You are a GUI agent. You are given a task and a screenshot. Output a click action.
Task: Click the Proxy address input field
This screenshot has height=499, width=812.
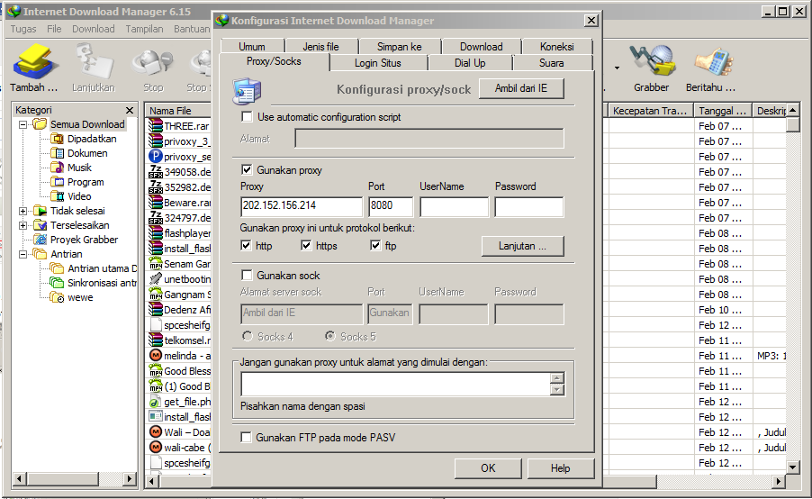(302, 206)
